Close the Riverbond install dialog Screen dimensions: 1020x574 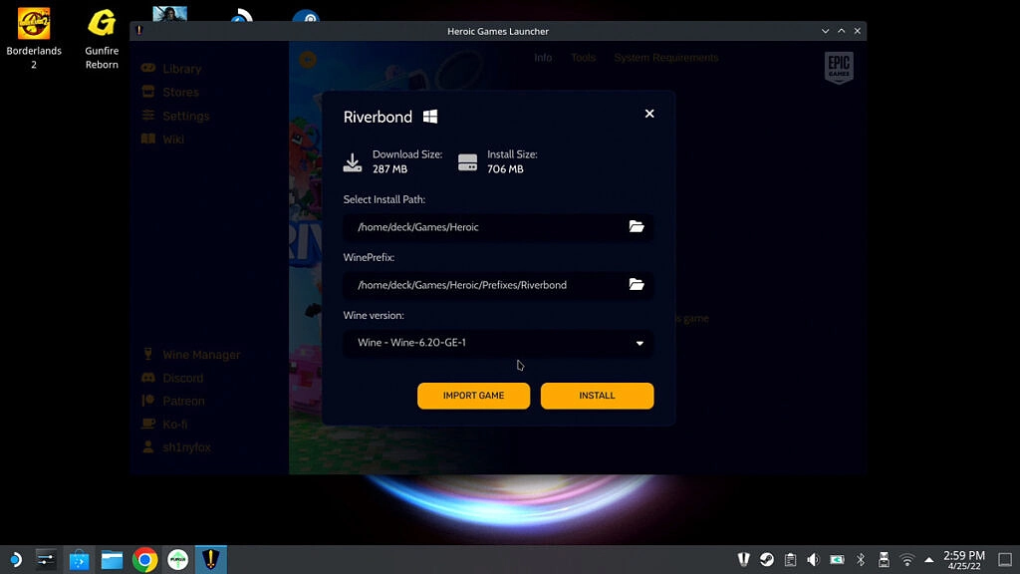tap(649, 114)
